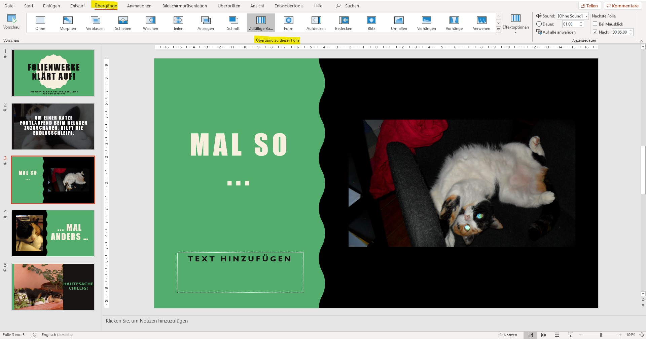646x339 pixels.
Task: Click language Englisch (Jamaika) in status bar
Action: coord(57,335)
